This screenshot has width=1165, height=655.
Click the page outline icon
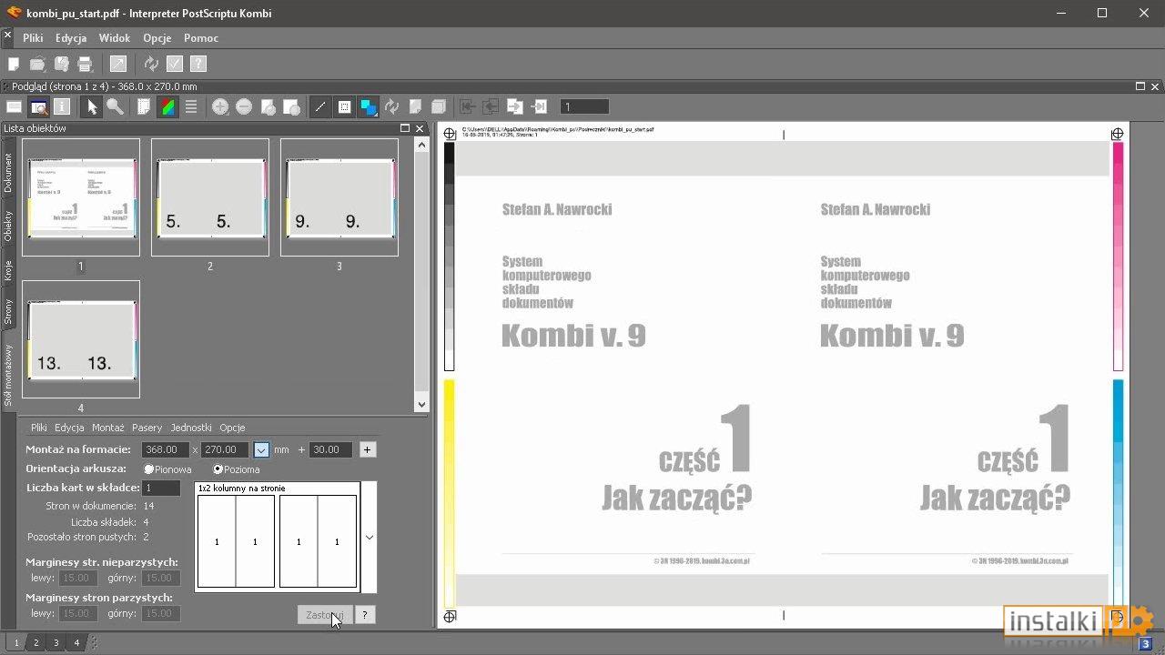pyautogui.click(x=144, y=106)
